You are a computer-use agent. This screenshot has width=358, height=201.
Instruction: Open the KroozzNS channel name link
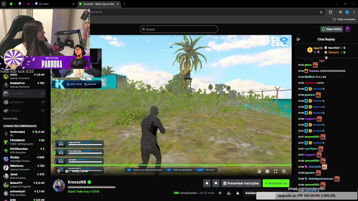[x=77, y=182]
